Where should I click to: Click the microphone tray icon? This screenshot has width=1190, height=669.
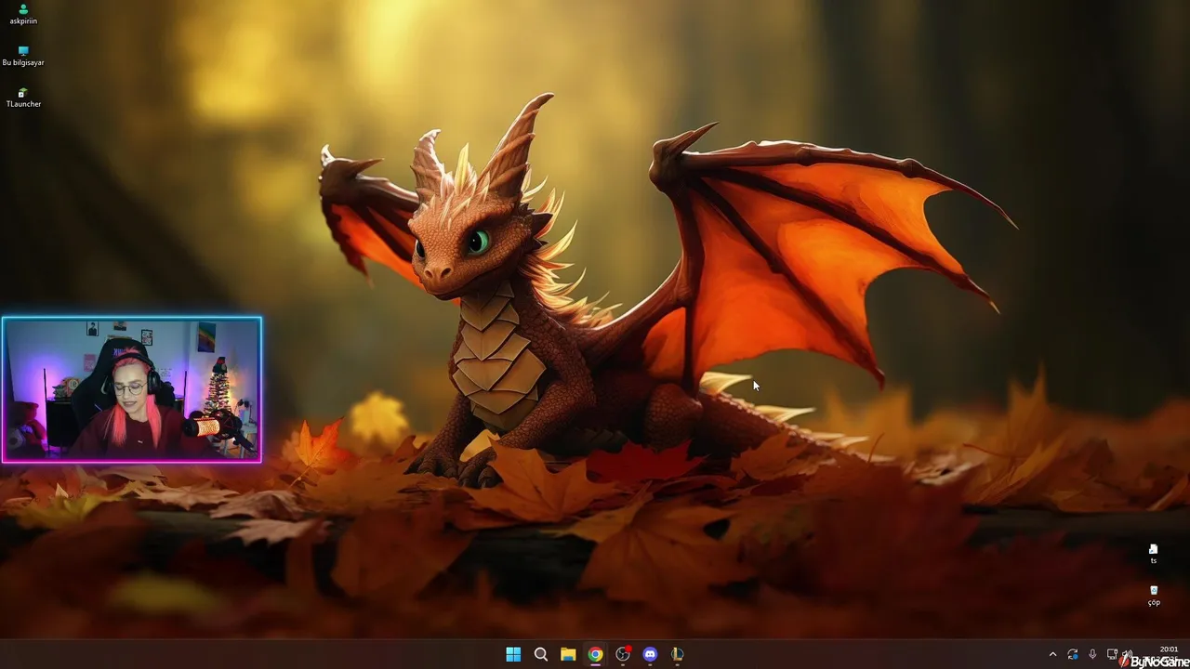point(1092,654)
